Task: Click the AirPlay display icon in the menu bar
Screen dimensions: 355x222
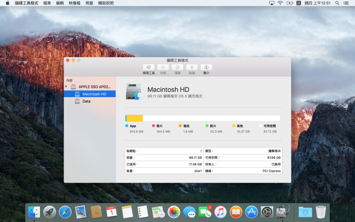Action: click(272, 3)
